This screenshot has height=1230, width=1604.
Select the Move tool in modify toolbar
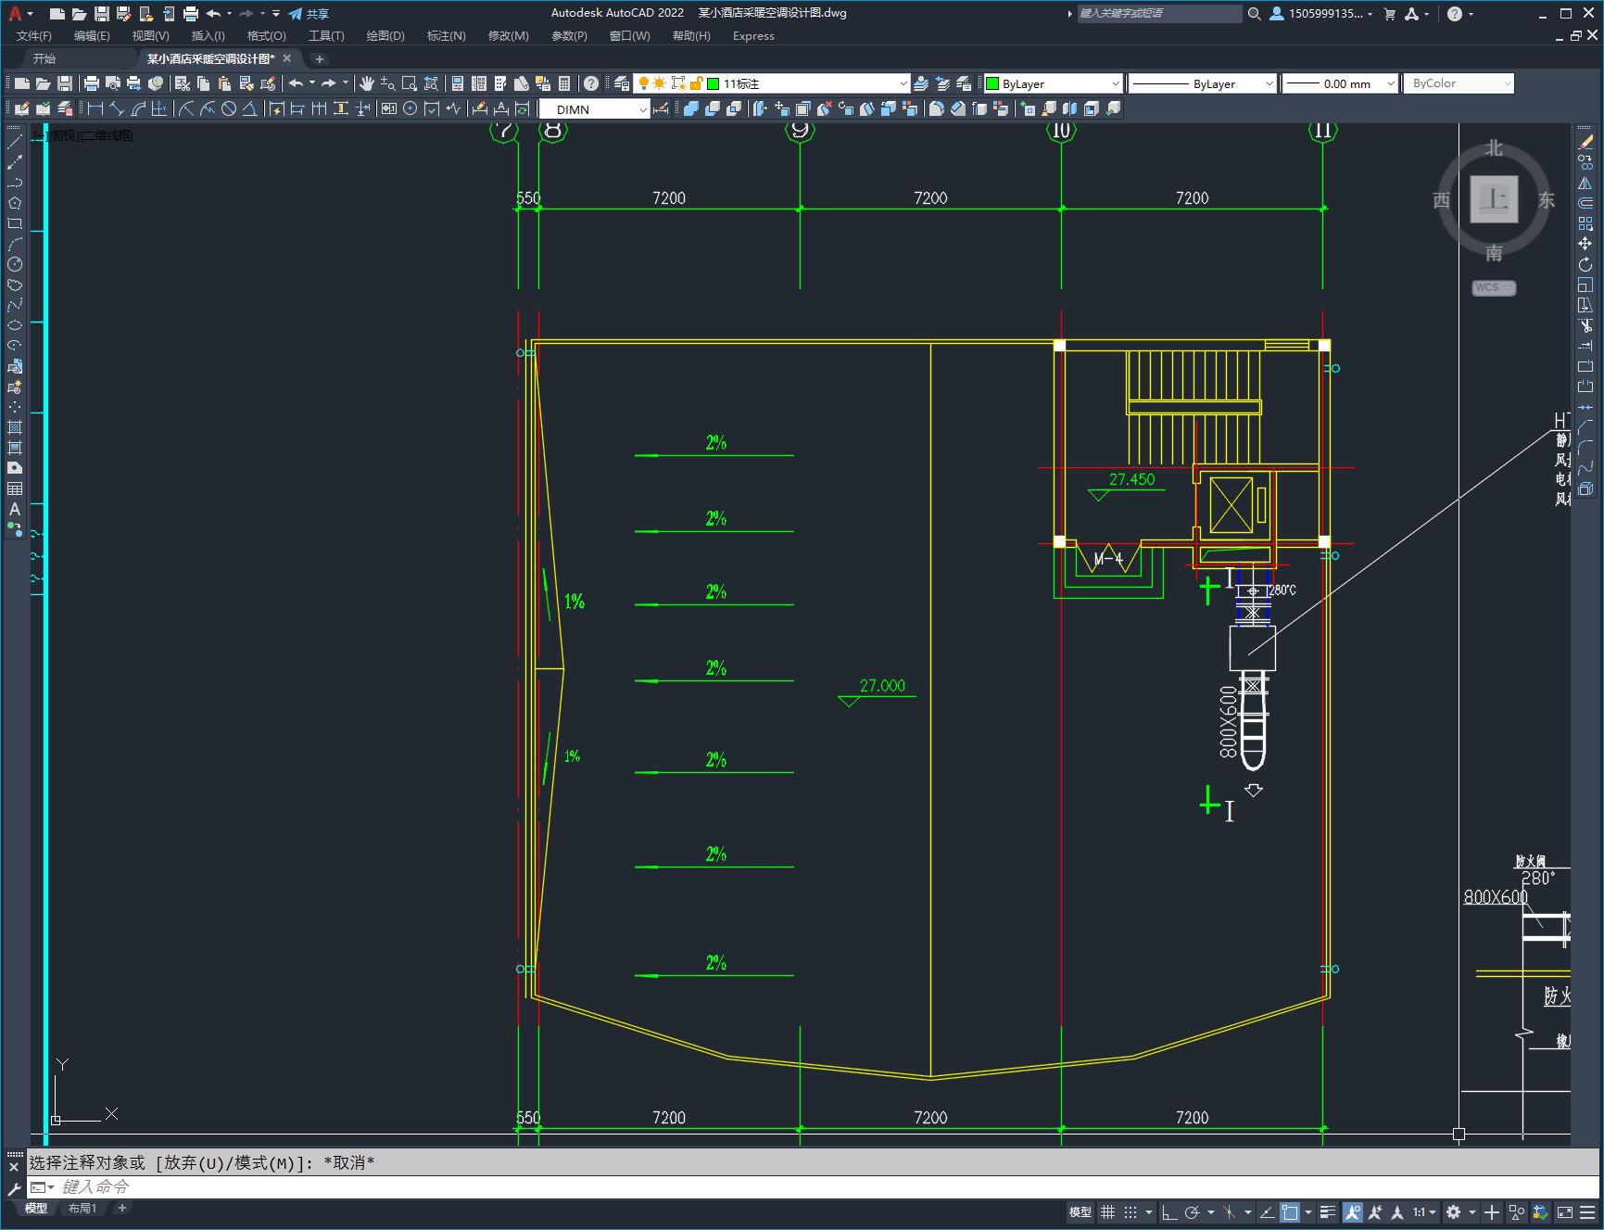1585,244
